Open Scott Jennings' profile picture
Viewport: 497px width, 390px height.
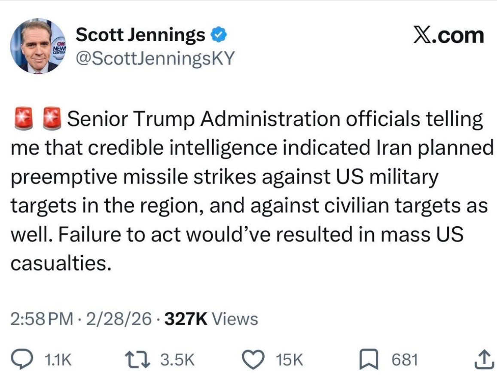(39, 46)
